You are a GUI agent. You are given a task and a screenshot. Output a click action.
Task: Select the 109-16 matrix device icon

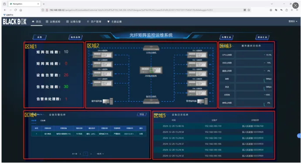tap(102, 74)
